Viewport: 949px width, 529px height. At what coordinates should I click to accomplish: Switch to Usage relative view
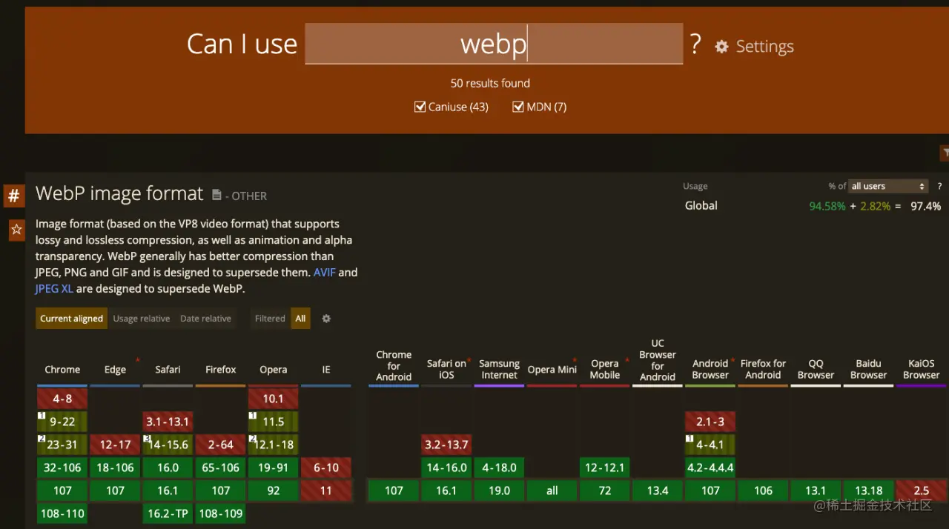142,319
